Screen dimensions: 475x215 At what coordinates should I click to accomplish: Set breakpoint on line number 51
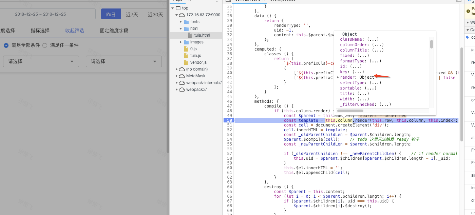[x=229, y=125]
